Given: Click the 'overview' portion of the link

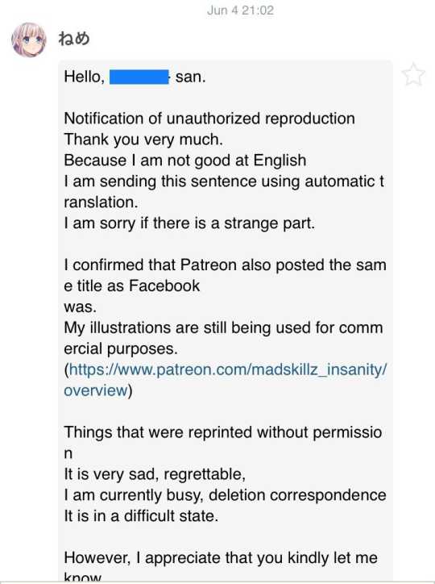Looking at the screenshot, I should [x=96, y=390].
